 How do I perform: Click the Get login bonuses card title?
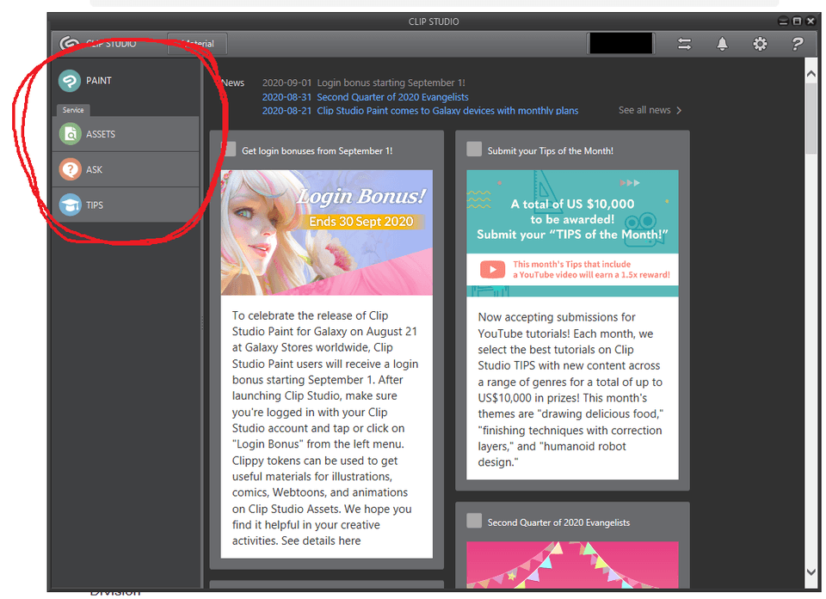pyautogui.click(x=317, y=151)
